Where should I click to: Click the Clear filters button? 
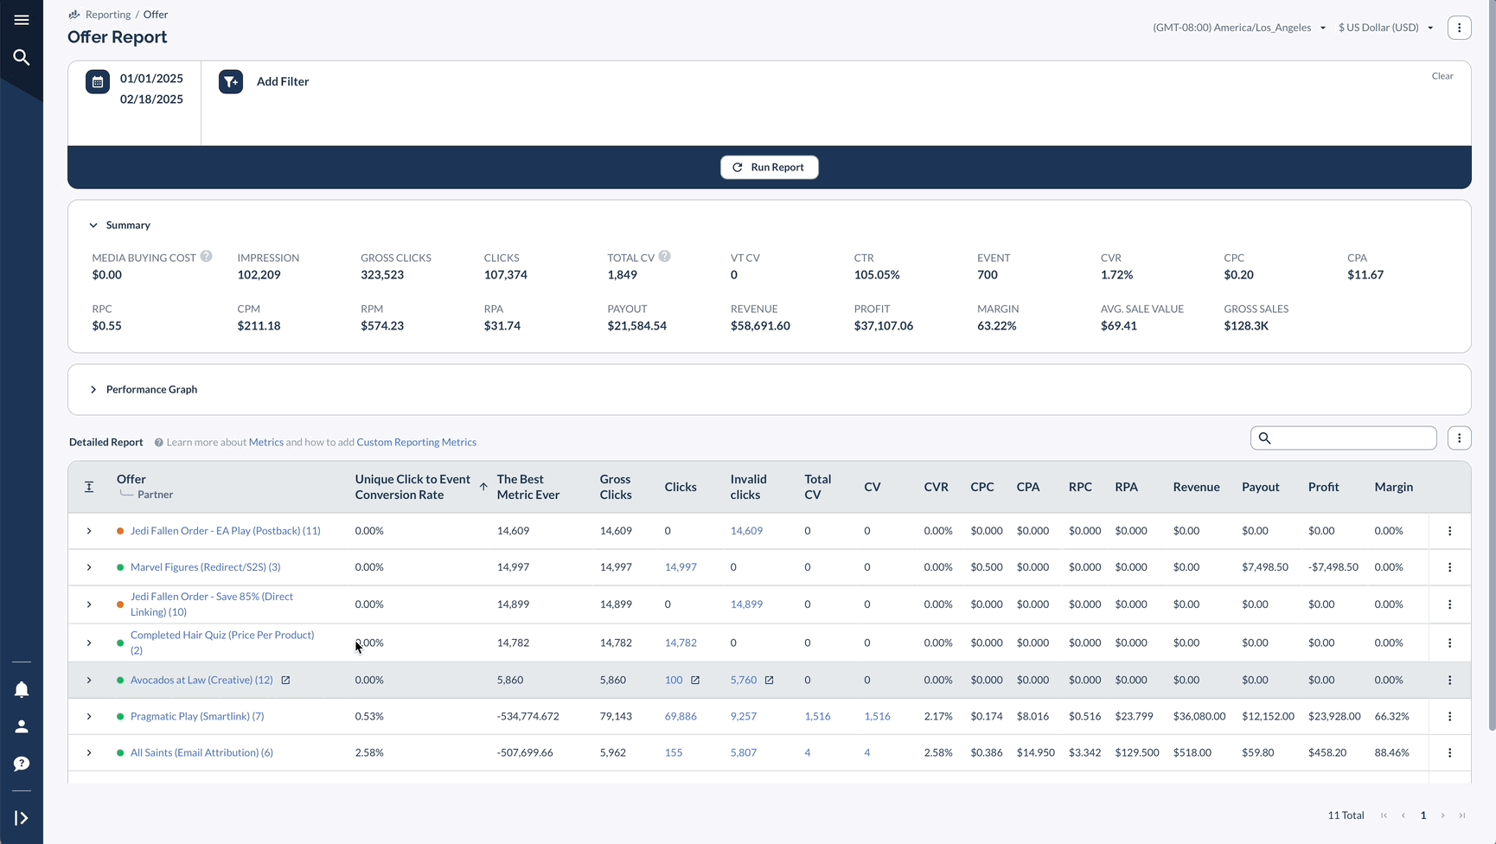coord(1442,76)
